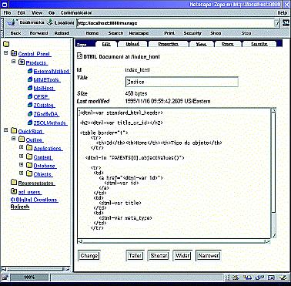Screen dimensions: 291x286
Task: Click the Content folder icon
Action: [x=29, y=156]
